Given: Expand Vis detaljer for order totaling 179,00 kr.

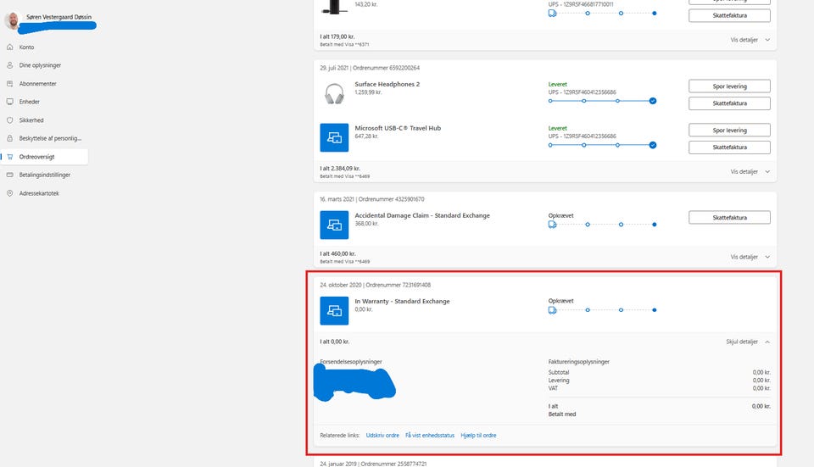Looking at the screenshot, I should point(750,40).
